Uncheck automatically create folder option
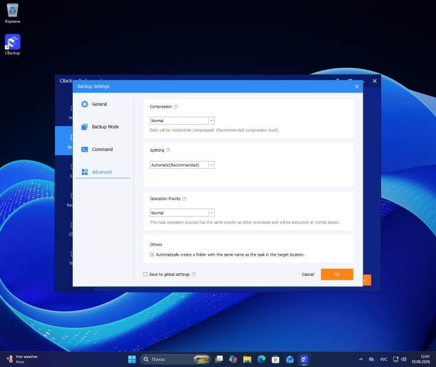436x367 pixels. [x=152, y=254]
